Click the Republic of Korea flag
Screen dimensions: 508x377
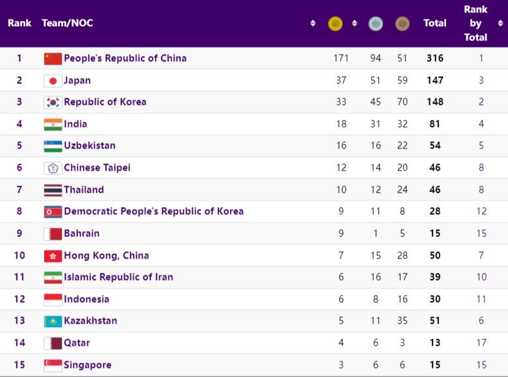[53, 102]
